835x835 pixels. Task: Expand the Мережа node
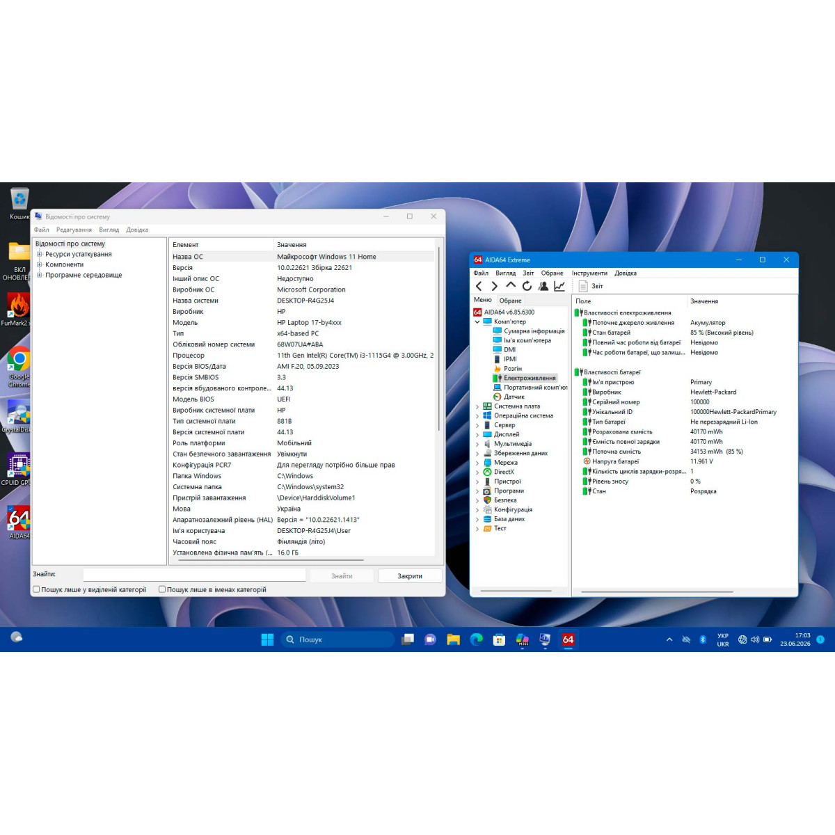tap(477, 463)
